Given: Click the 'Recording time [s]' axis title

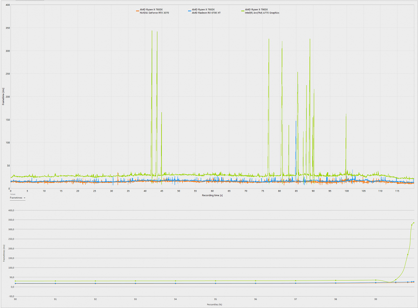Looking at the screenshot, I should (212, 195).
